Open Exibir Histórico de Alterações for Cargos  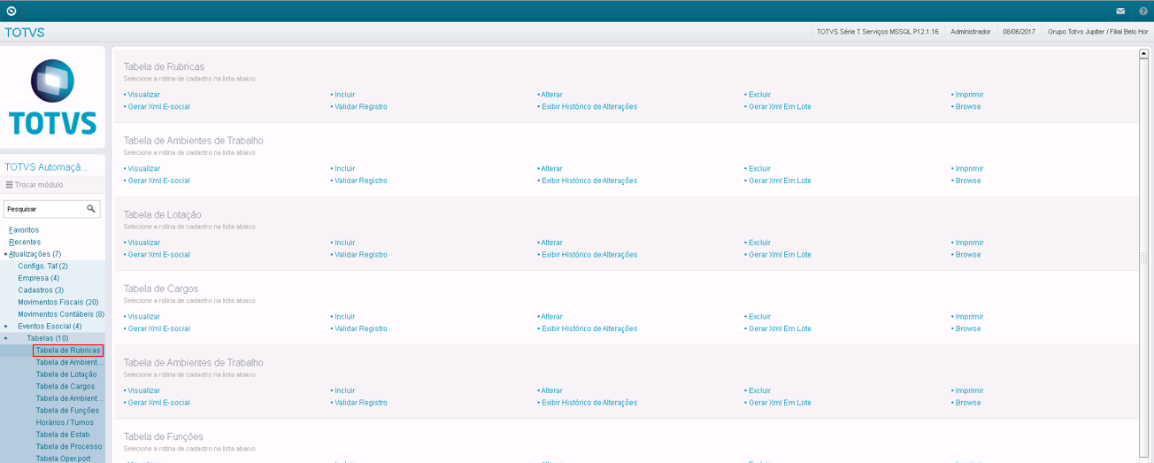point(589,329)
